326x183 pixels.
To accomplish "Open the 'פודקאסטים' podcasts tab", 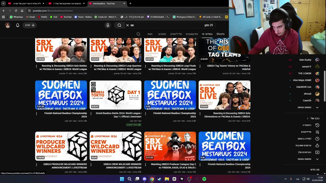I will coord(192,34).
